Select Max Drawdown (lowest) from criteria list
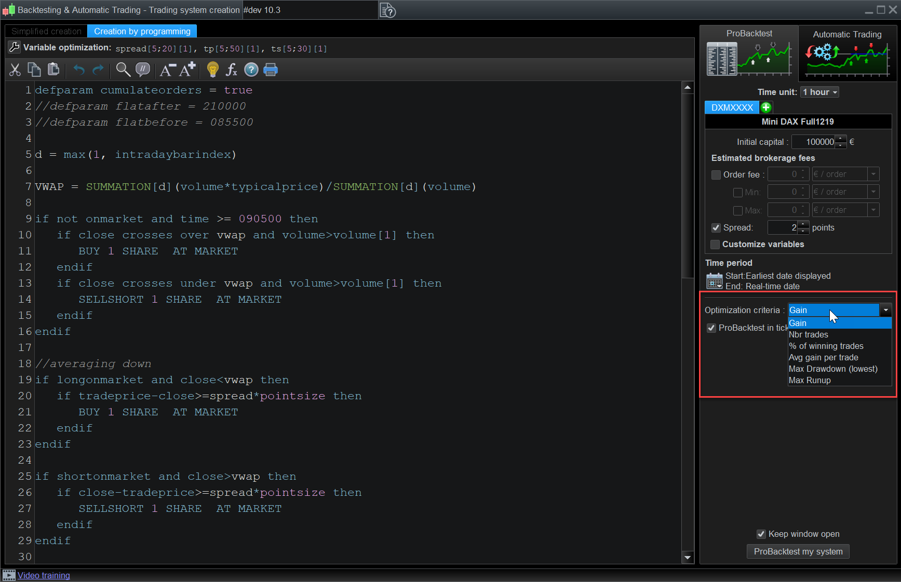 833,369
